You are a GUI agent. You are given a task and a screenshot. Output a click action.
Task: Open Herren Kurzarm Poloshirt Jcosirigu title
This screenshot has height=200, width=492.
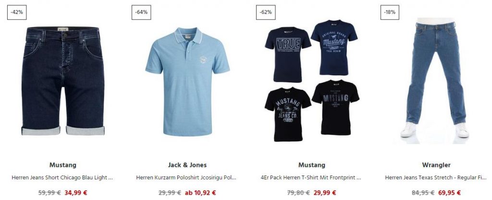coord(186,177)
